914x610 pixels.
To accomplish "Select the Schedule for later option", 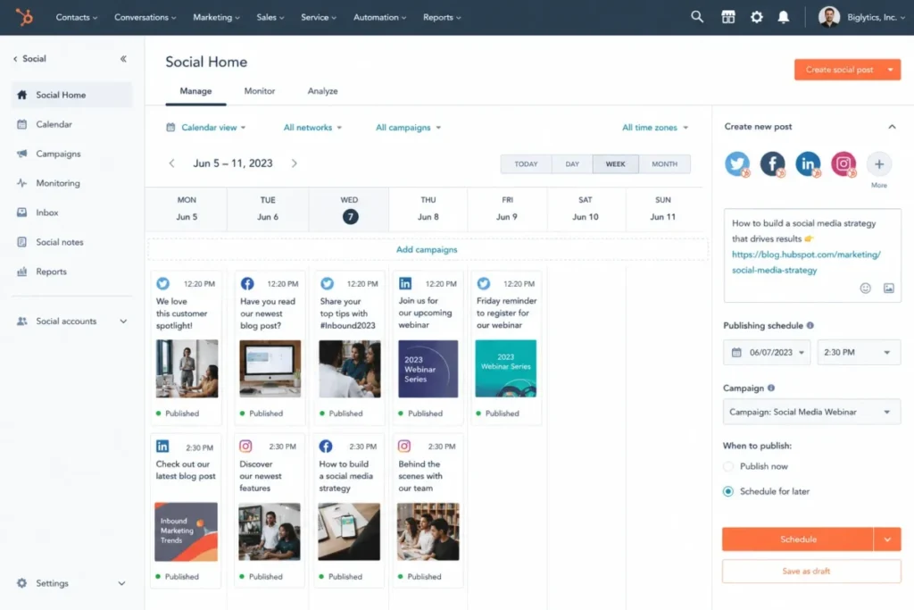I will [728, 491].
